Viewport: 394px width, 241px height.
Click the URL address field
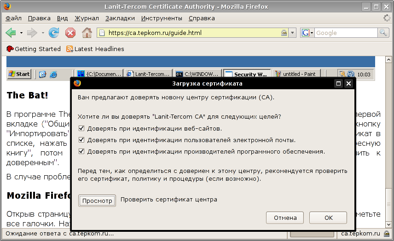tap(192, 33)
